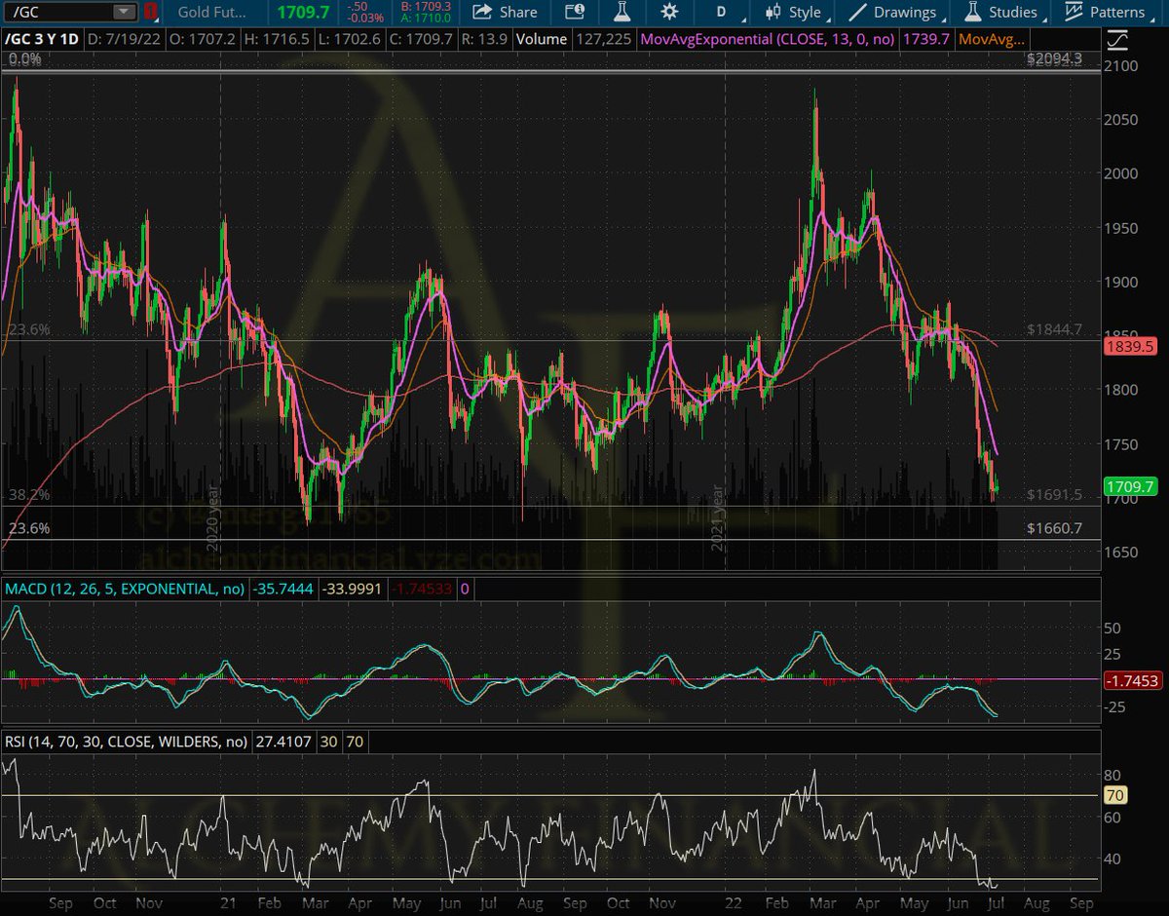Open the Share menu

point(505,13)
